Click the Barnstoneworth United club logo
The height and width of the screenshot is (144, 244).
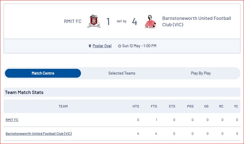[x=150, y=22]
